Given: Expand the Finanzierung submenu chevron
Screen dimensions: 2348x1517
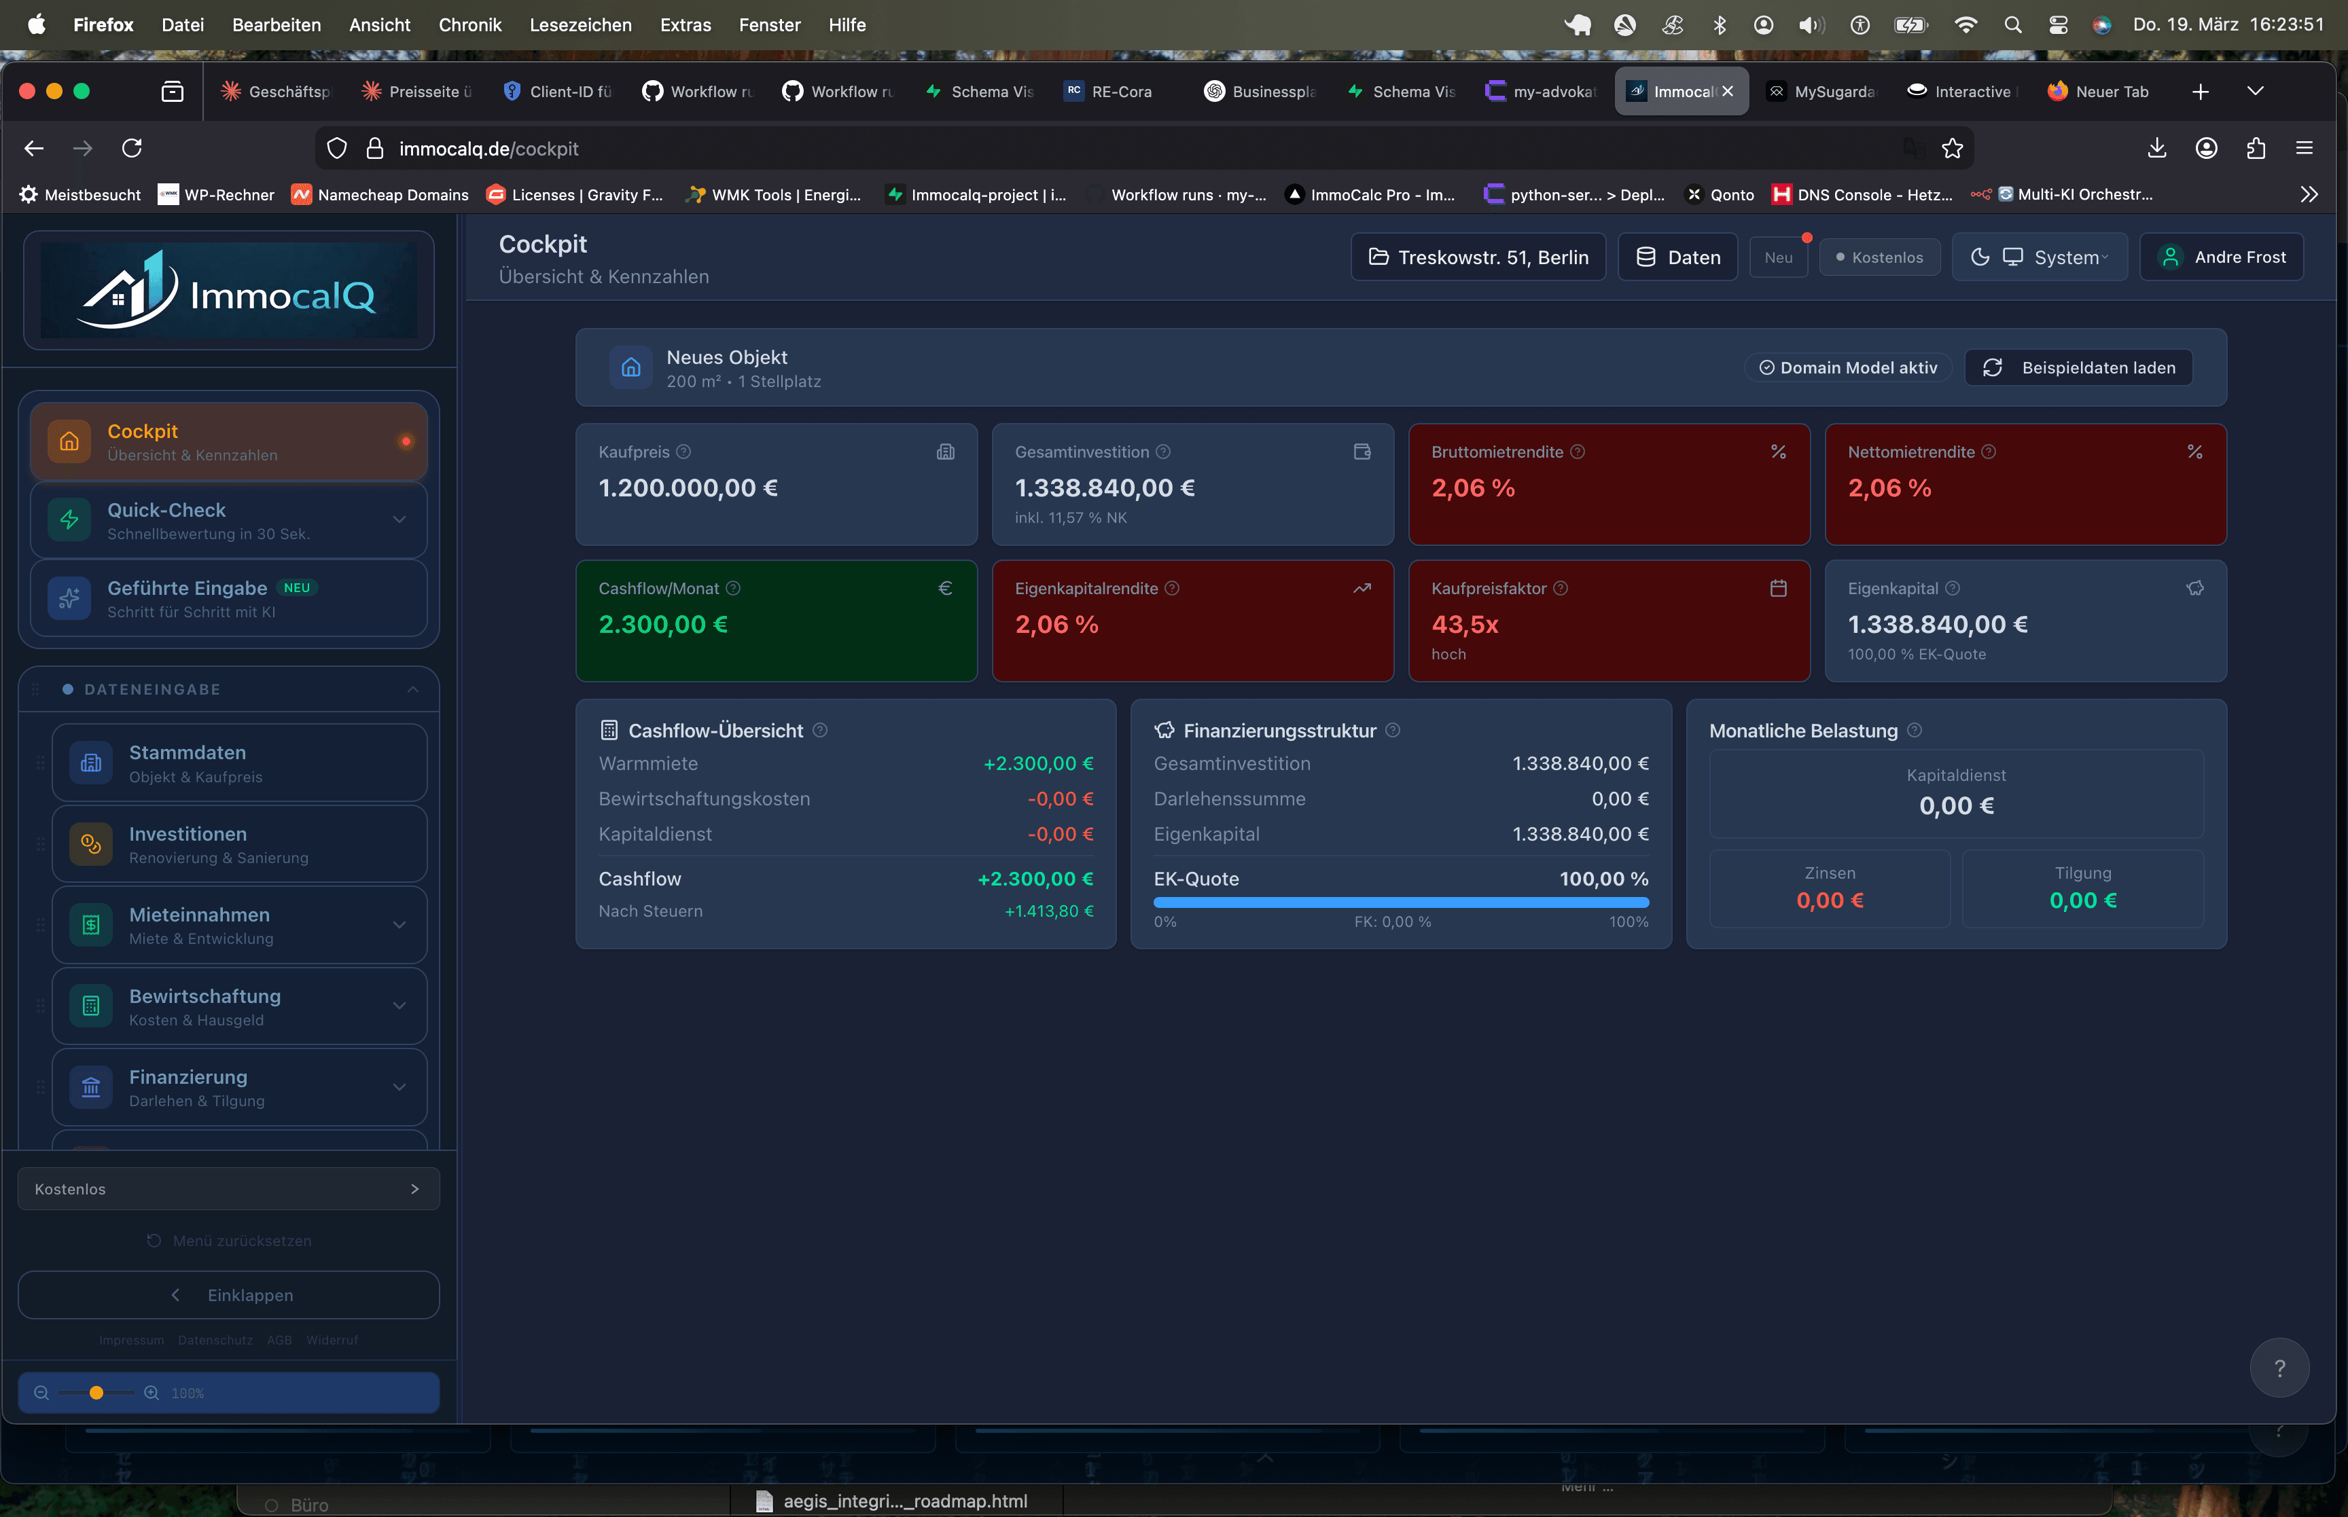Looking at the screenshot, I should [399, 1088].
